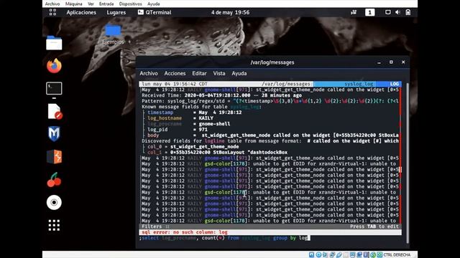The height and width of the screenshot is (258, 460).
Task: Click the LOG view label in header
Action: (395, 84)
